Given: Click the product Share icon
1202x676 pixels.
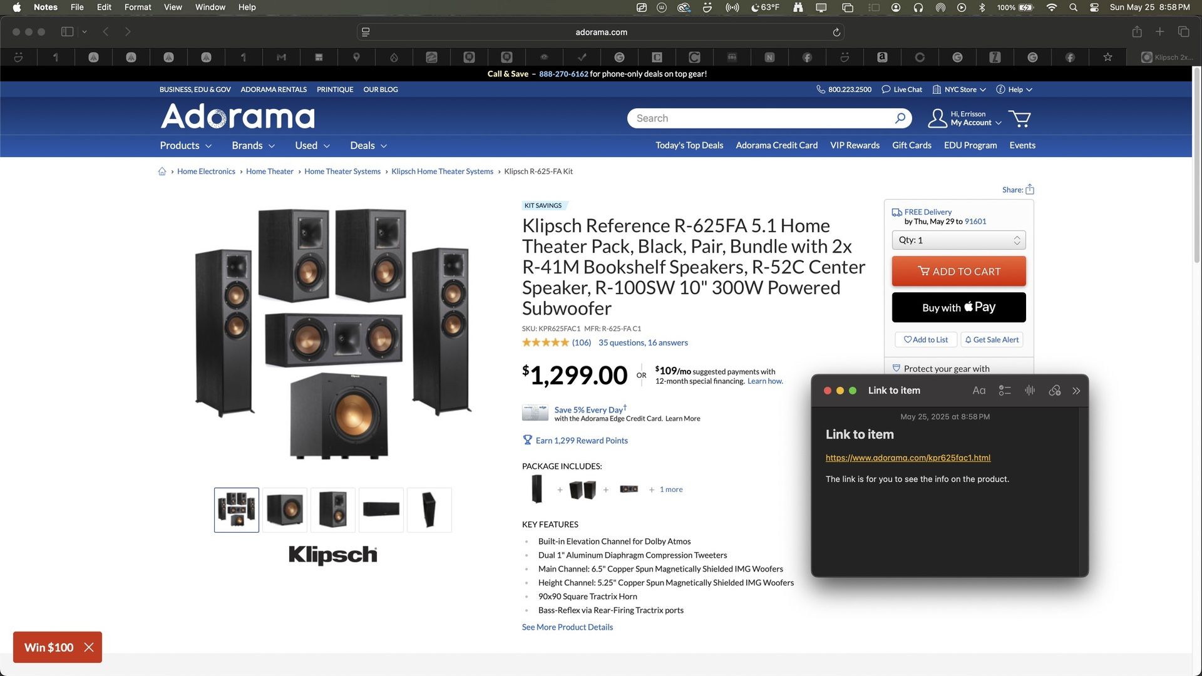Looking at the screenshot, I should [x=1030, y=189].
